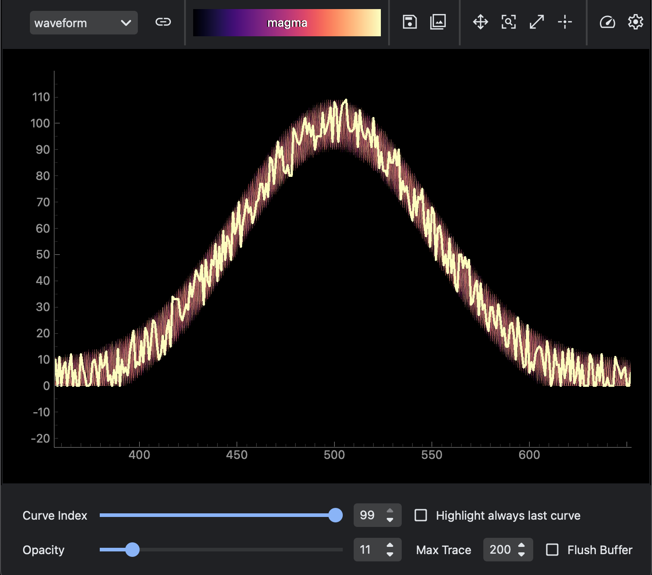This screenshot has width=652, height=575.
Task: Select the pan move arrows tool
Action: click(480, 22)
